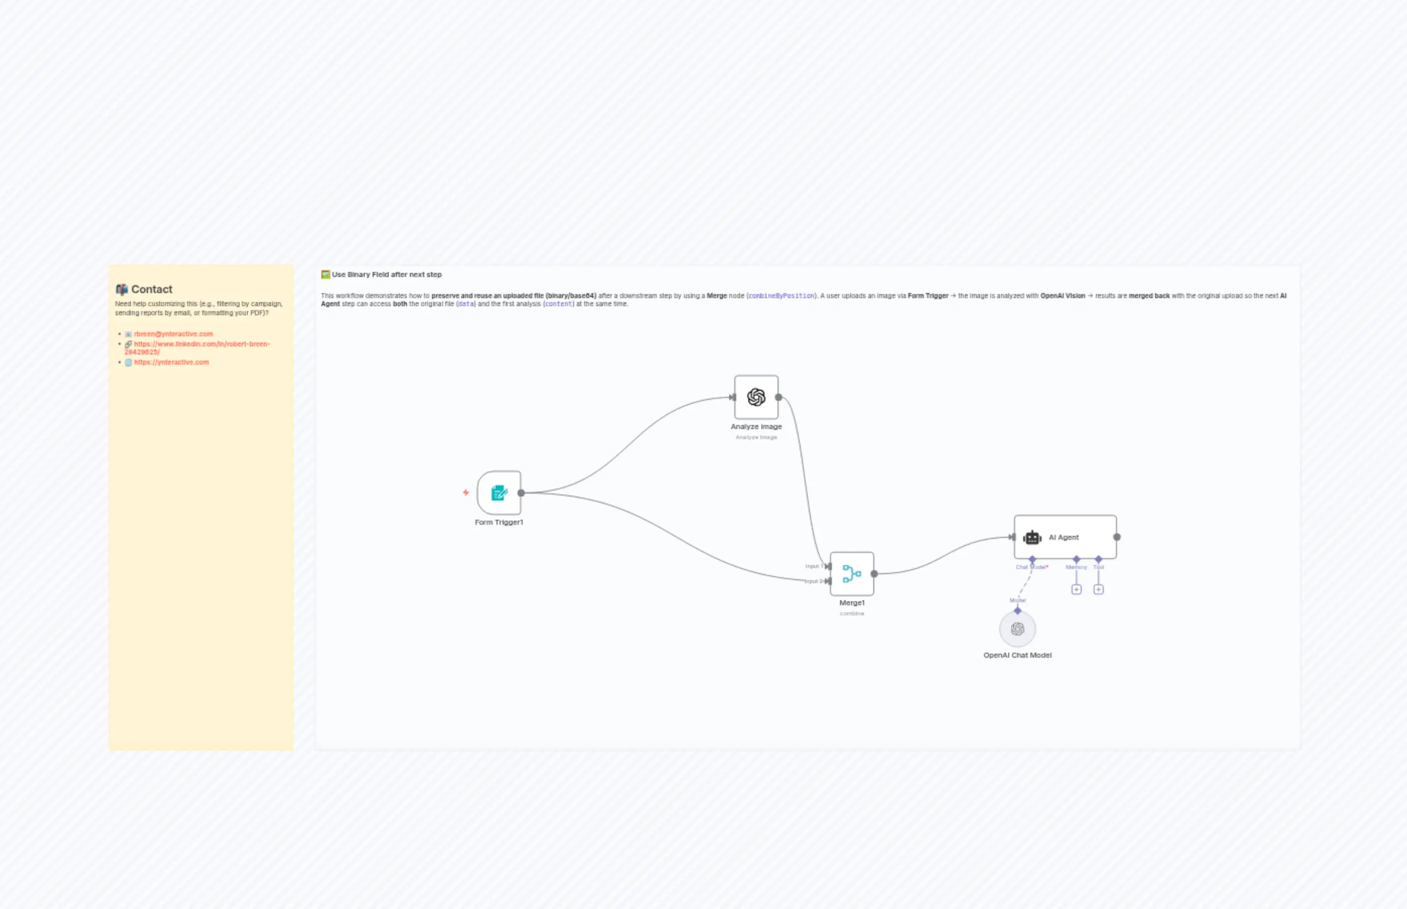Image resolution: width=1407 pixels, height=909 pixels.
Task: Click the plus to add a Memory node
Action: click(x=1076, y=589)
